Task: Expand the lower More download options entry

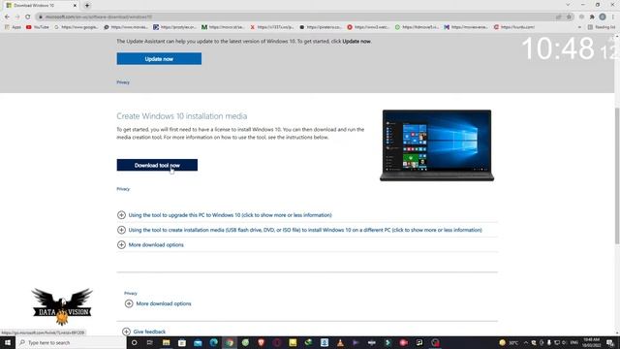Action: click(158, 303)
